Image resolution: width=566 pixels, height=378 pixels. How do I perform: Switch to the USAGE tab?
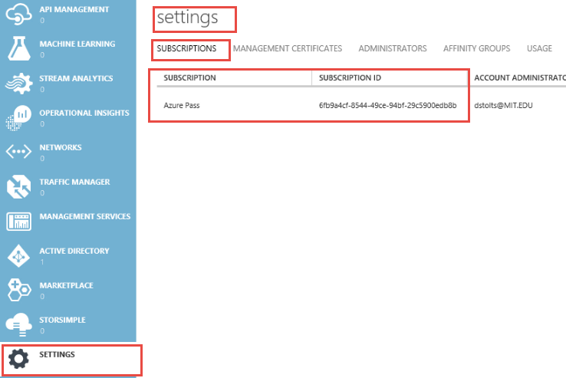[x=539, y=48]
